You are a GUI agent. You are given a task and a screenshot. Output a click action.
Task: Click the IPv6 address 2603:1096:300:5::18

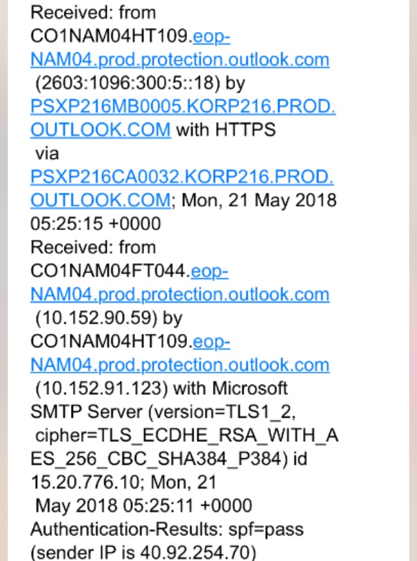tap(127, 83)
